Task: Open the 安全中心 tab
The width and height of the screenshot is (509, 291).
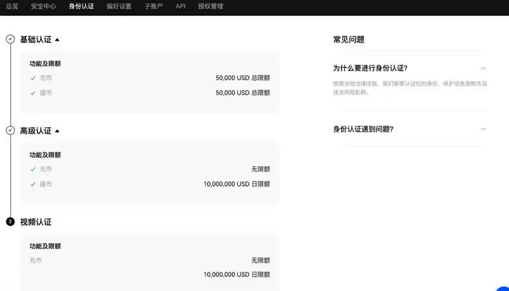Action: click(43, 6)
